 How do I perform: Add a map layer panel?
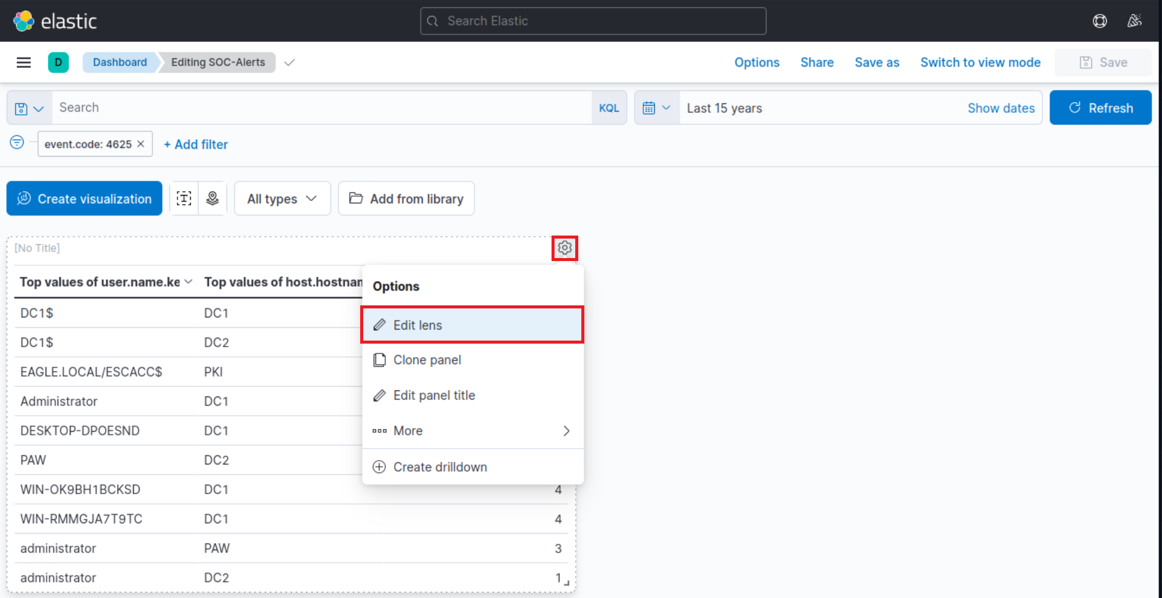pyautogui.click(x=213, y=198)
